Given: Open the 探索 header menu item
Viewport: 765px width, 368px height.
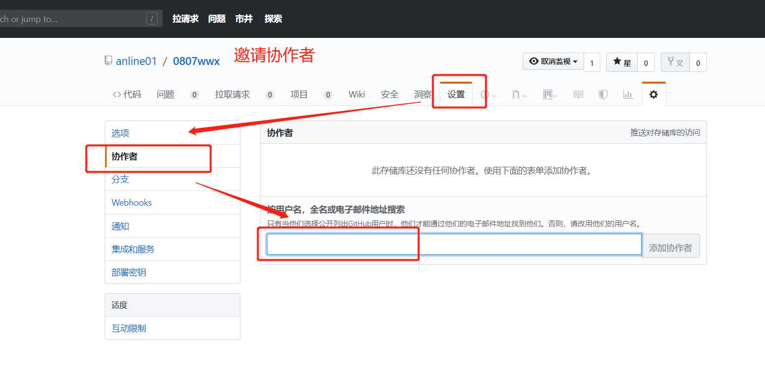Looking at the screenshot, I should tap(273, 19).
